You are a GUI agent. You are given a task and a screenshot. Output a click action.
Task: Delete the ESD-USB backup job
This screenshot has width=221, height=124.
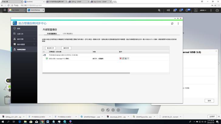pyautogui.click(x=128, y=58)
